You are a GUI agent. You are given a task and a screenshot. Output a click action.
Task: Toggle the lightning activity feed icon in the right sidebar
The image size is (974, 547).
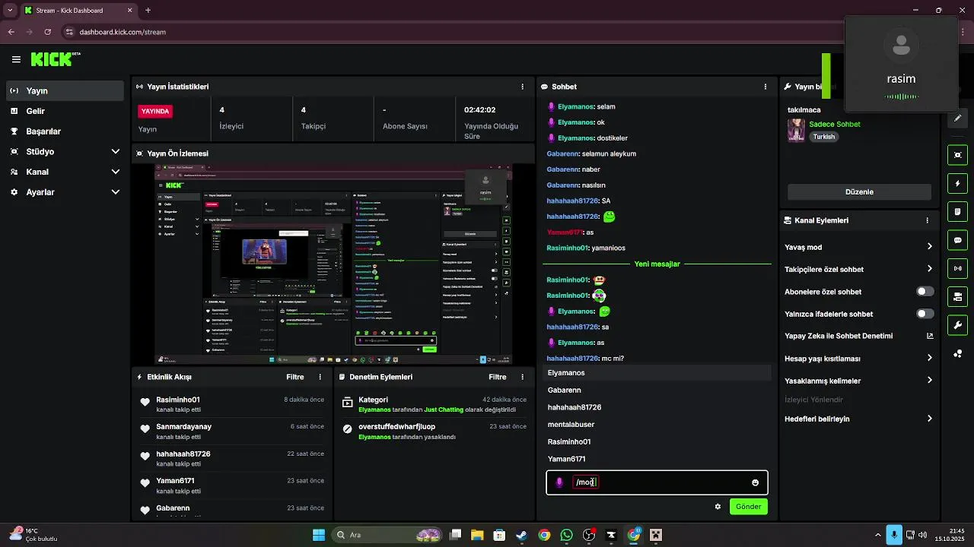point(957,184)
